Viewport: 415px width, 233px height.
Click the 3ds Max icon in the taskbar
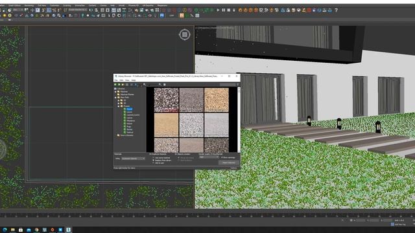point(68,230)
